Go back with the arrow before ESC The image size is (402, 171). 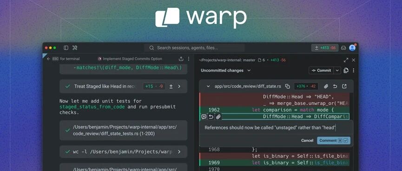[x=48, y=59]
